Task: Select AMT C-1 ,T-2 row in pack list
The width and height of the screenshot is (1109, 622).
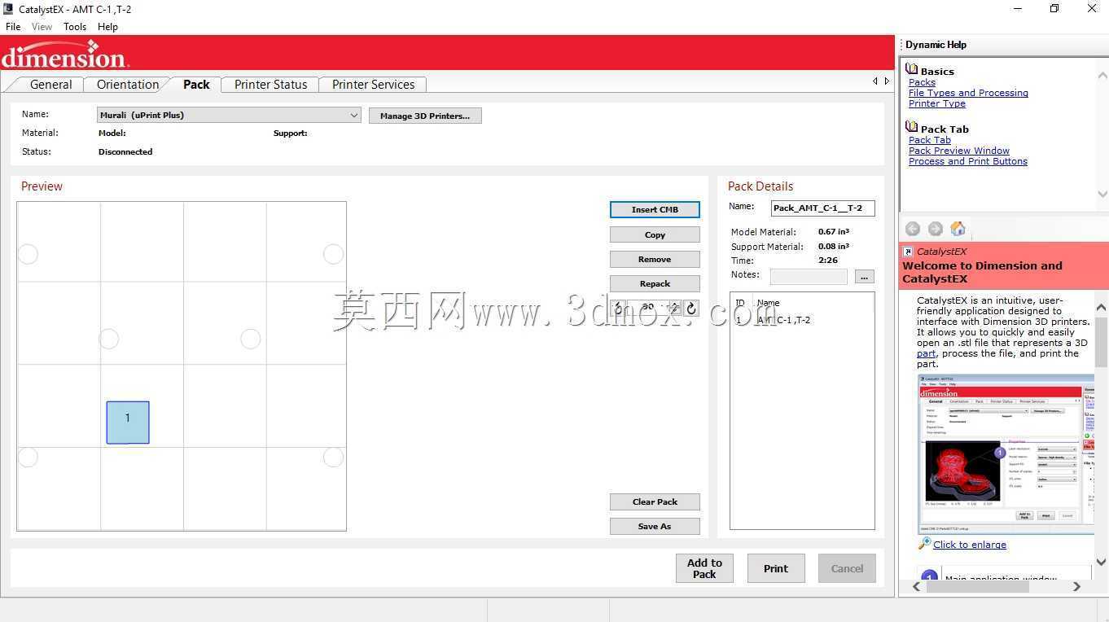Action: (x=802, y=320)
